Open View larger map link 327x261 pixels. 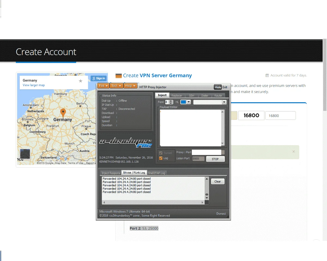click(34, 85)
